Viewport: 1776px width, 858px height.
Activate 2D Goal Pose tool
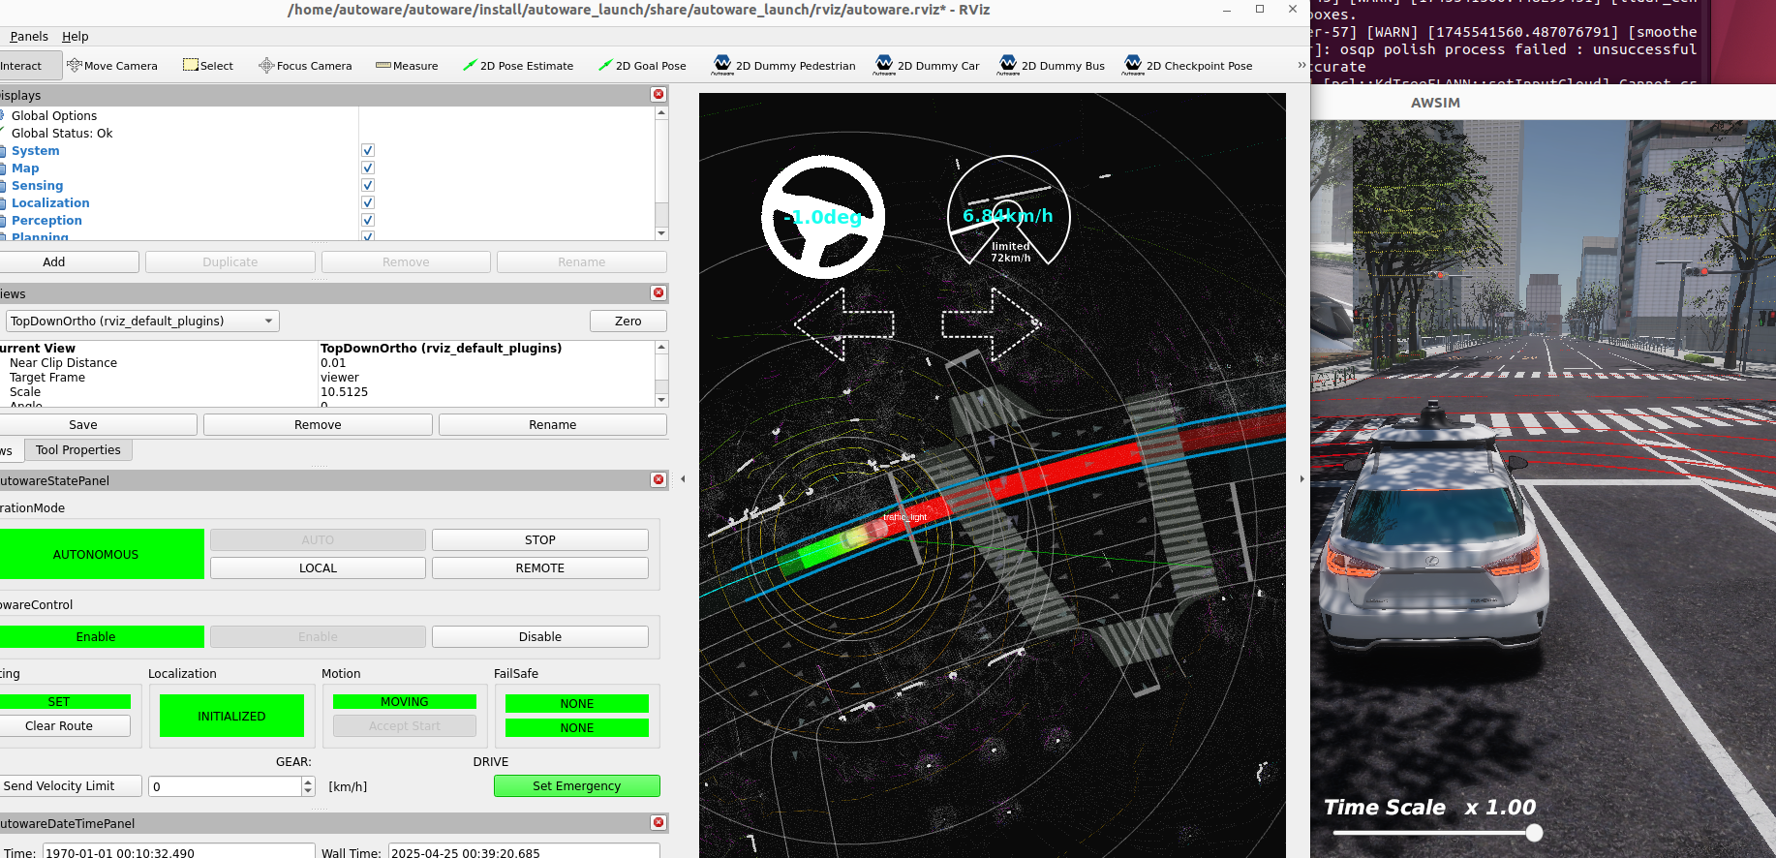642,66
